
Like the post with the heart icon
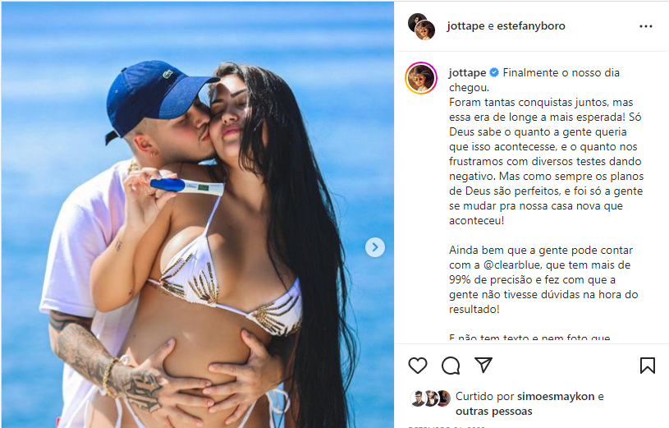coord(417,366)
